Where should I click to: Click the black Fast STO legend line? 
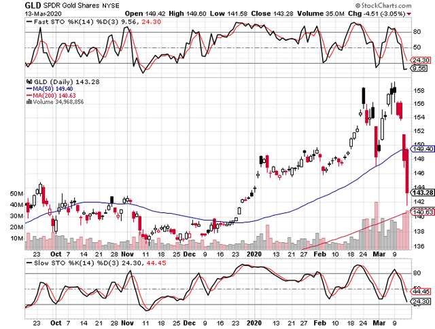29,22
